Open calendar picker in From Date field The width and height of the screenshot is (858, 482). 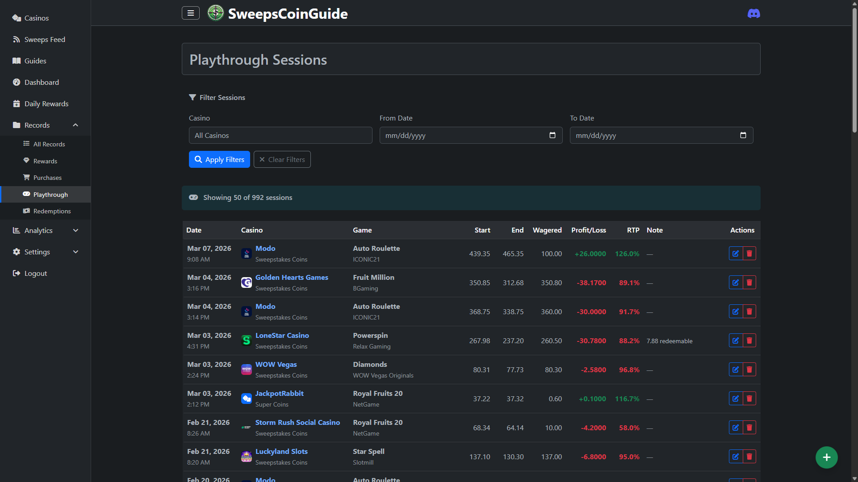[552, 135]
